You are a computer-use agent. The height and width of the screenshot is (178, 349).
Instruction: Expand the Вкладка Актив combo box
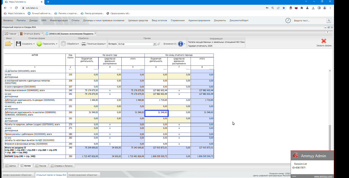point(155,44)
